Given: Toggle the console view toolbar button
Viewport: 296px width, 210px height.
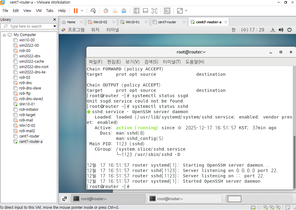Looking at the screenshot, I should pyautogui.click(x=167, y=11).
